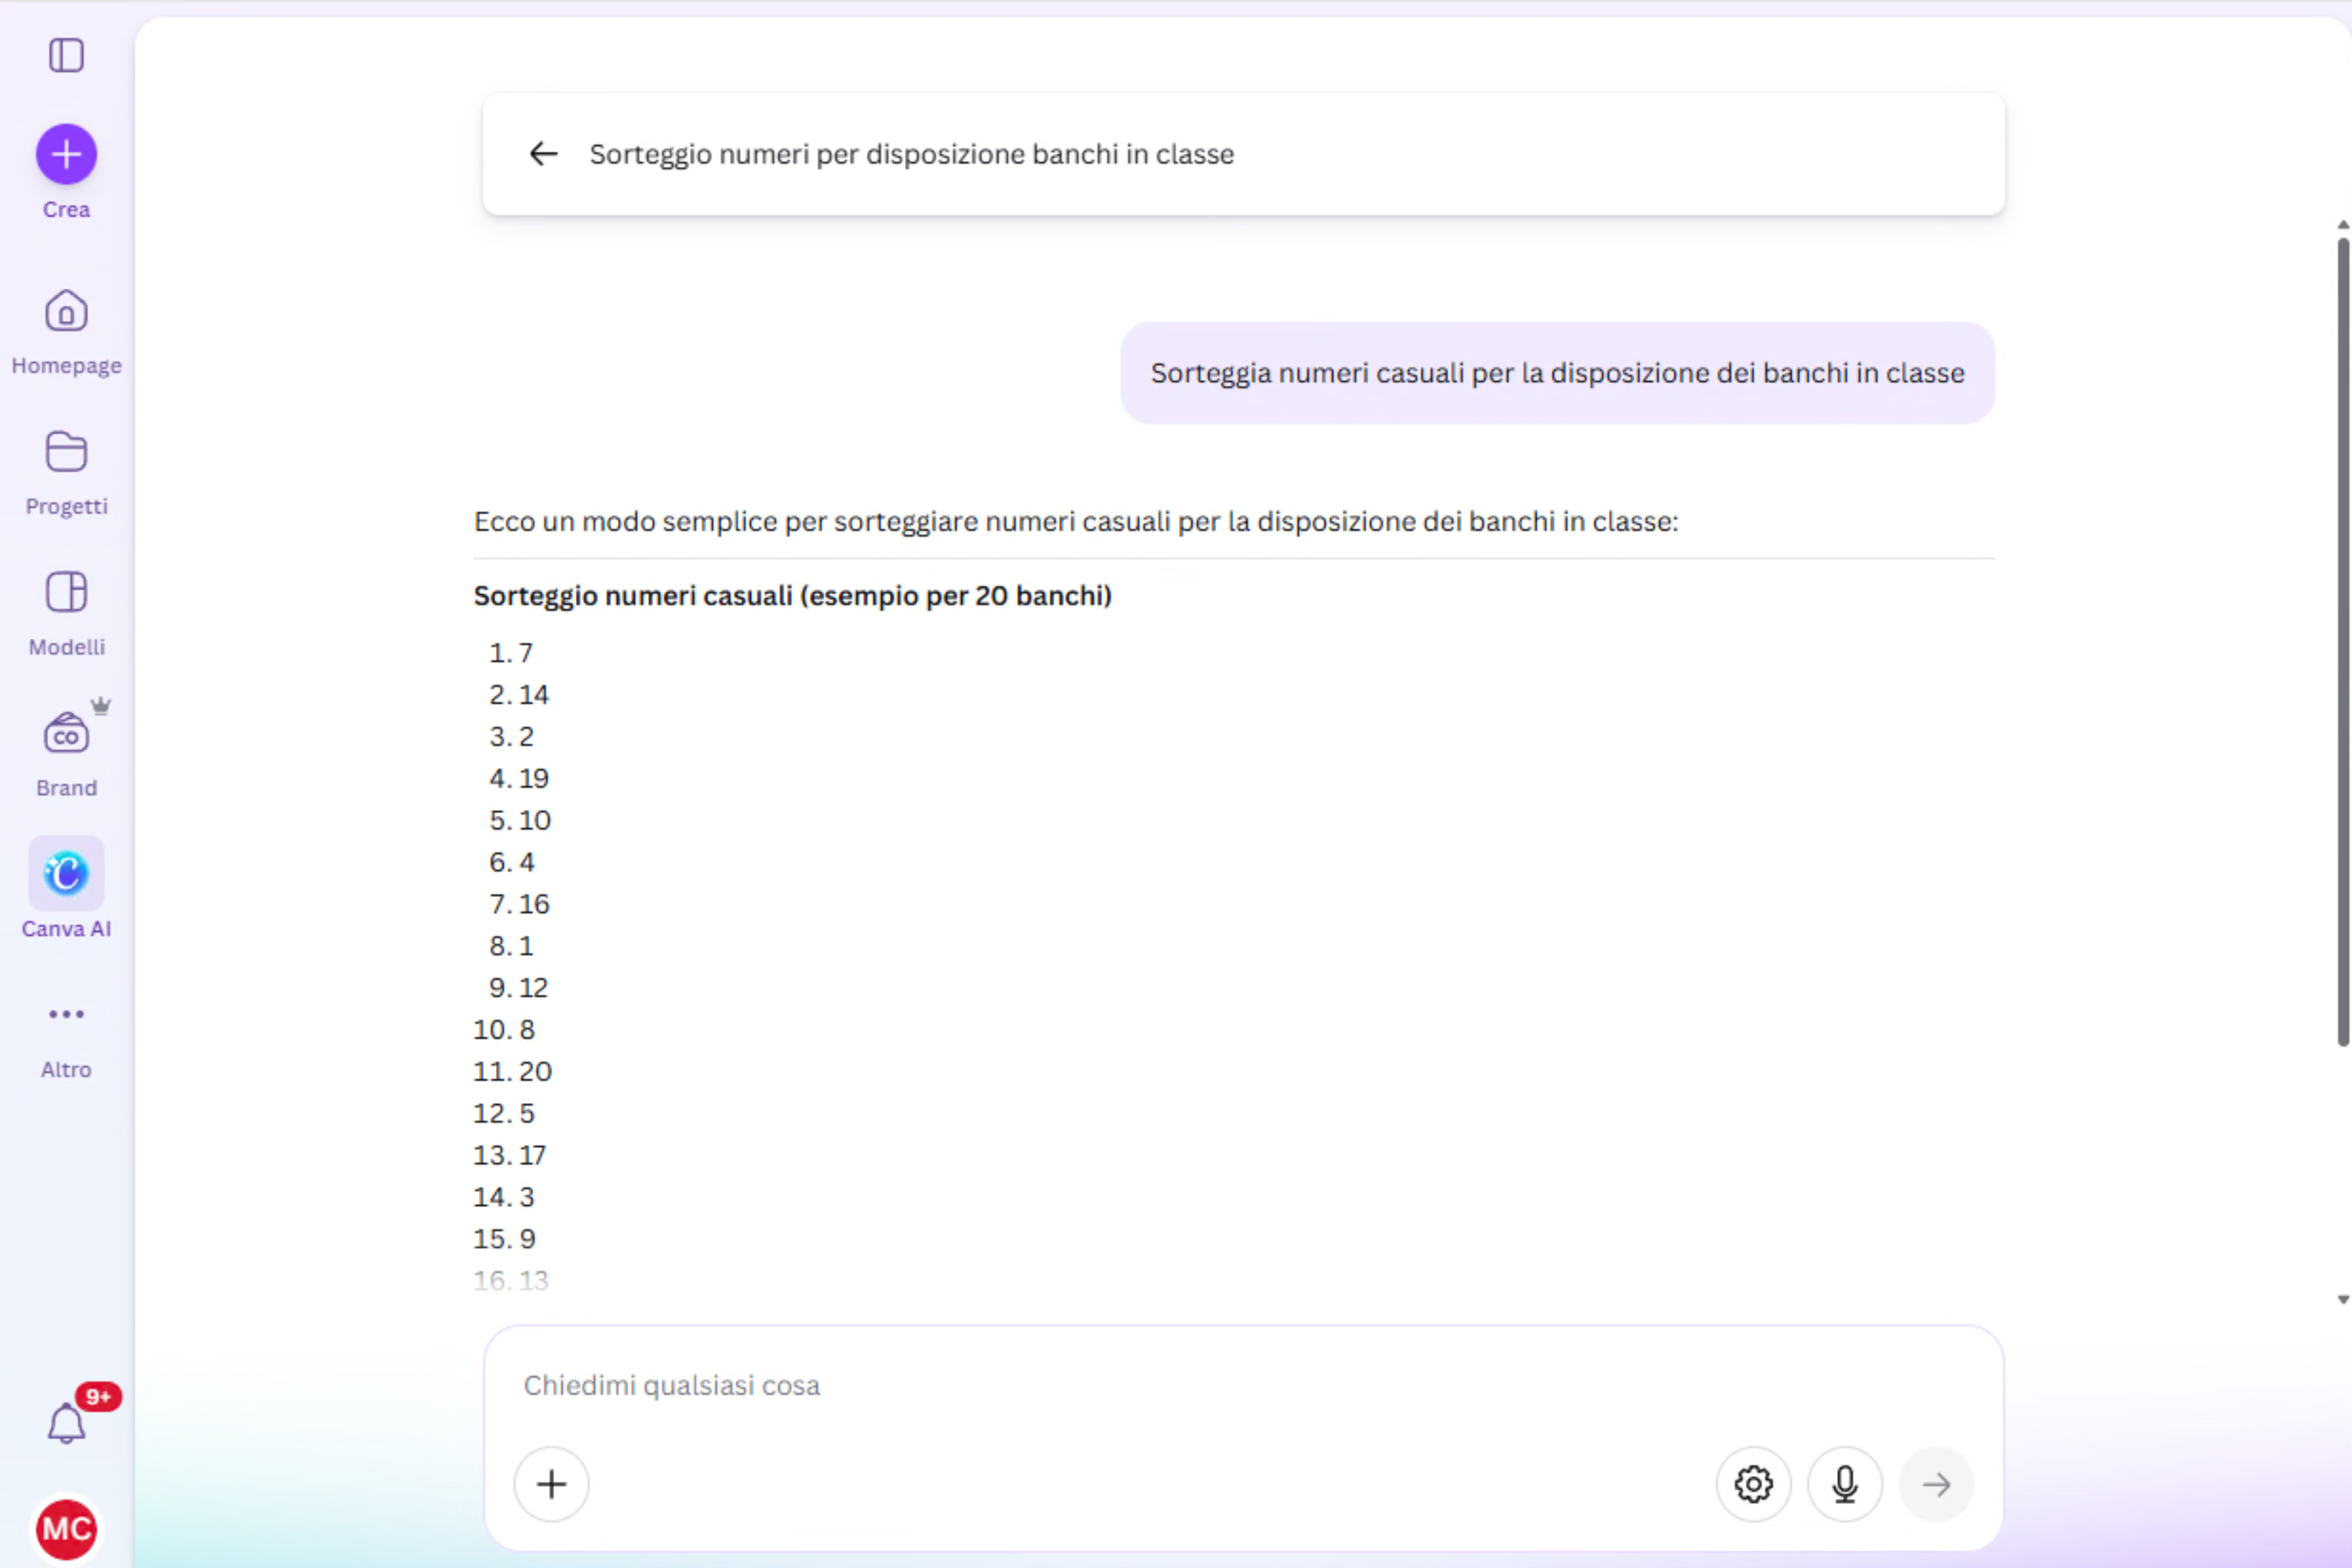Click user message 'Sorteggia numeri casuali' bubble
This screenshot has width=2352, height=1568.
pos(1557,373)
